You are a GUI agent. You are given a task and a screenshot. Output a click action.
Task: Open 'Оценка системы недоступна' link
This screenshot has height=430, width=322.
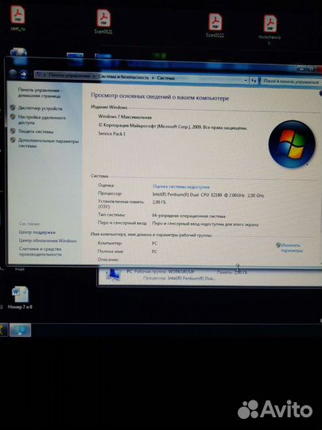point(181,187)
